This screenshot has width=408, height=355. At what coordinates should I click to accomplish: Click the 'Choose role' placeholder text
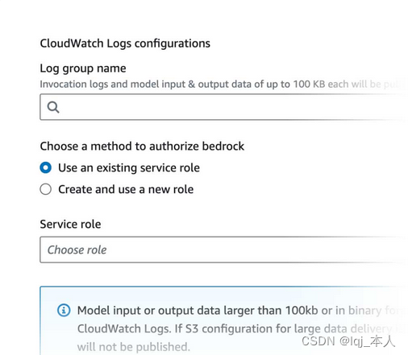tap(77, 250)
